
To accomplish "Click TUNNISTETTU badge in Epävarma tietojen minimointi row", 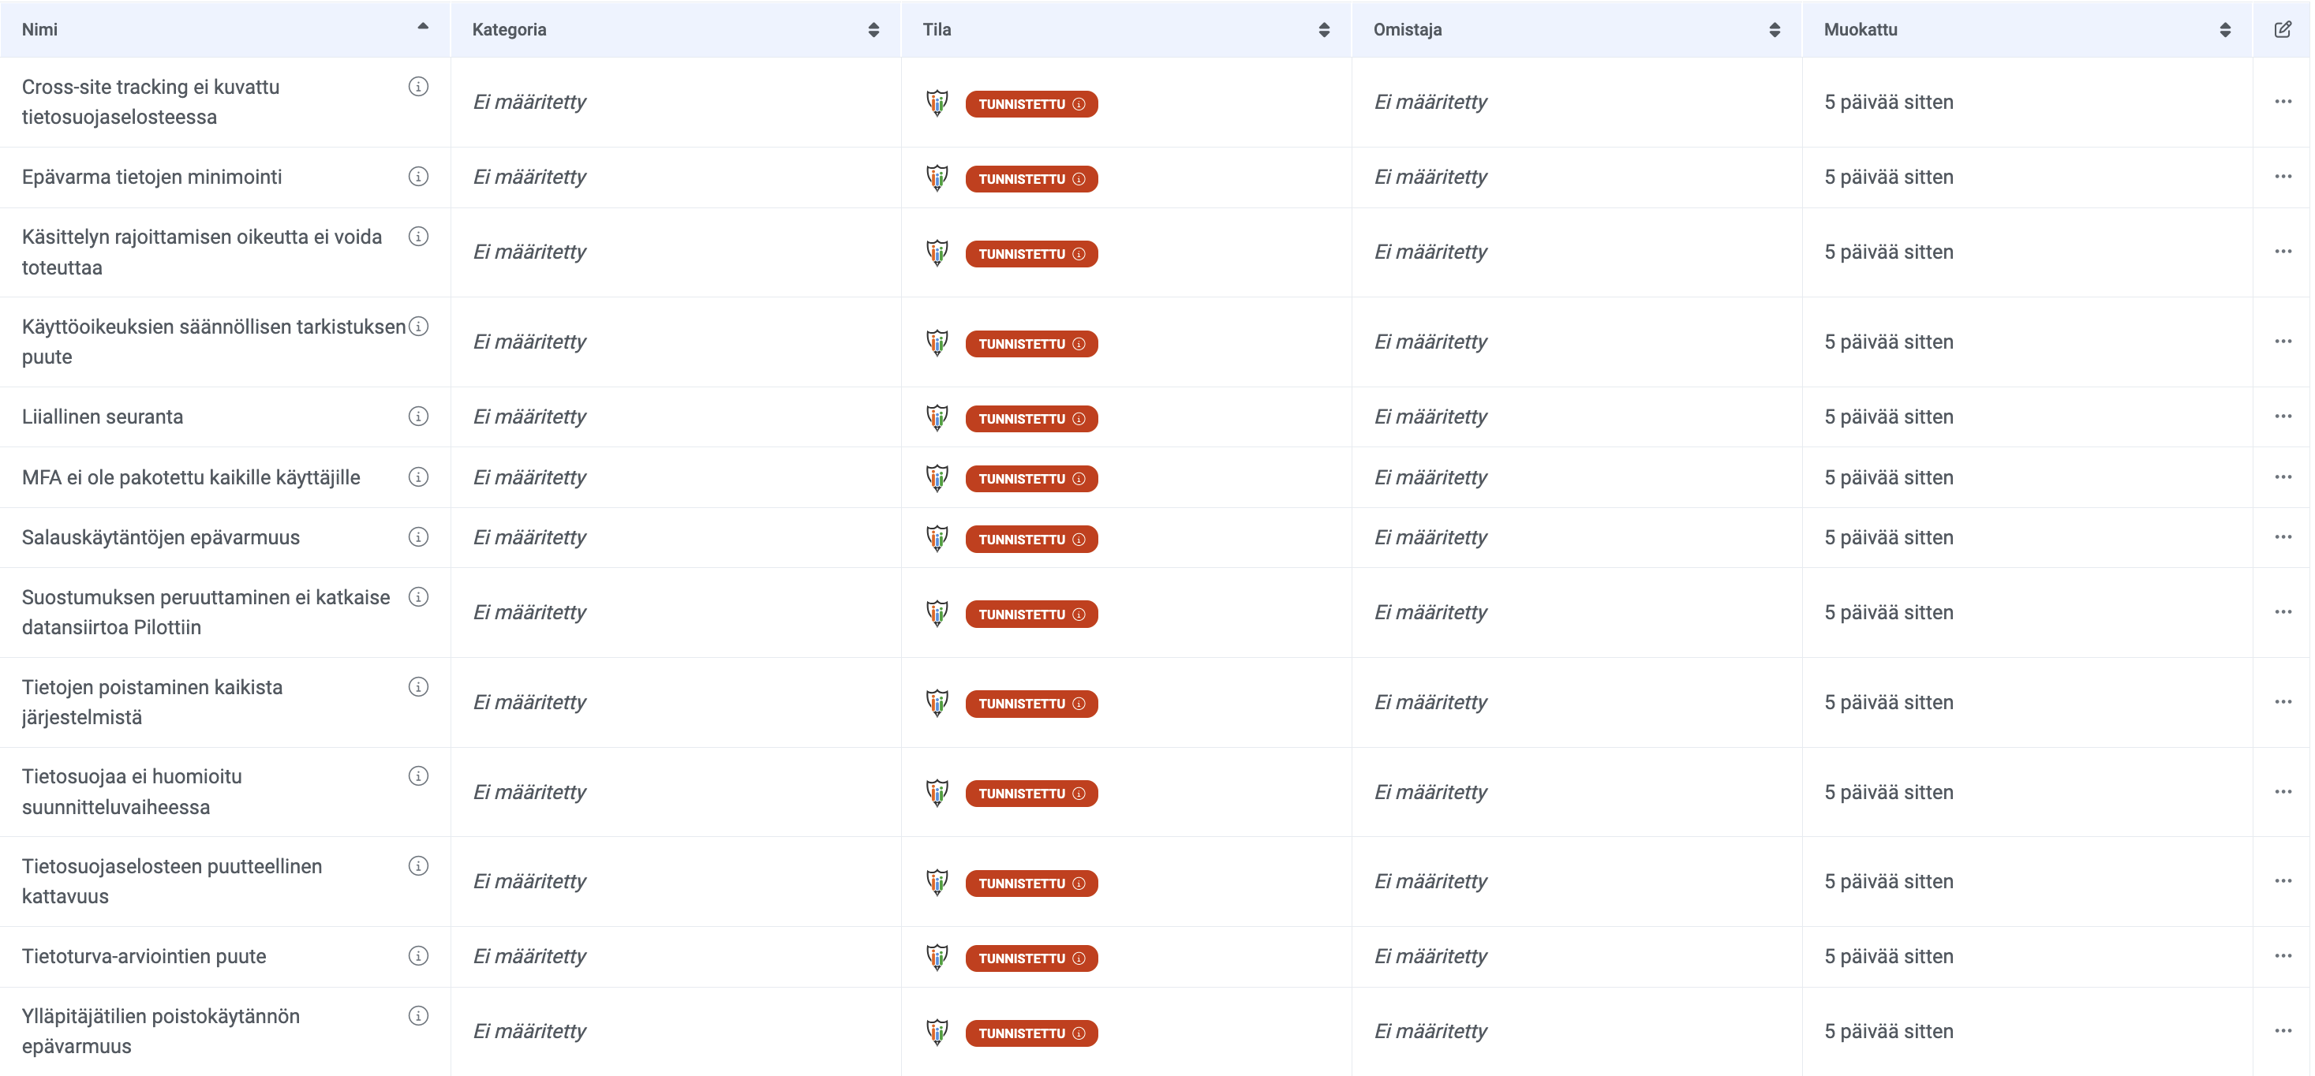I will coord(1030,179).
